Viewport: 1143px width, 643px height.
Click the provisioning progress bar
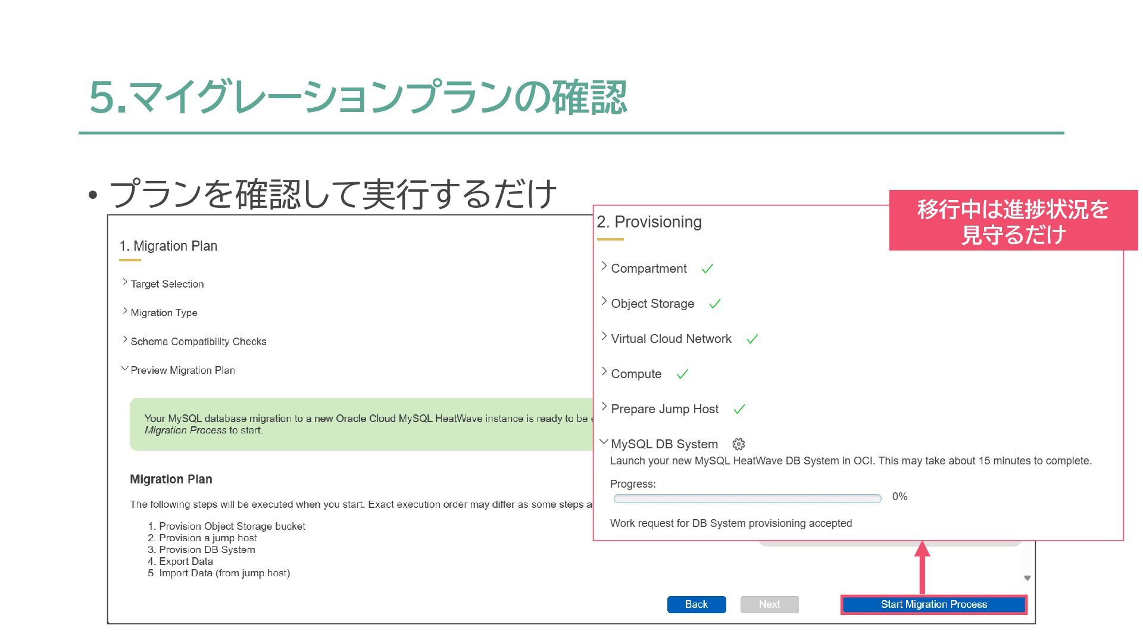pyautogui.click(x=747, y=498)
